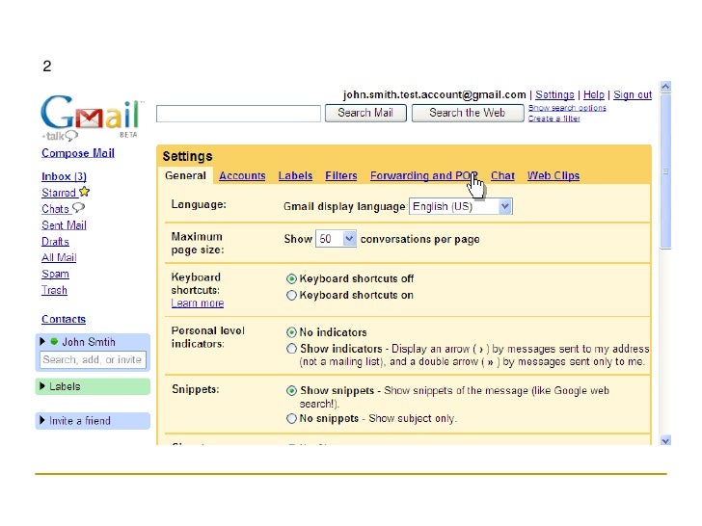Screen dimensions: 702x526
Task: Open the Gmail display language dropdown
Action: (x=461, y=206)
